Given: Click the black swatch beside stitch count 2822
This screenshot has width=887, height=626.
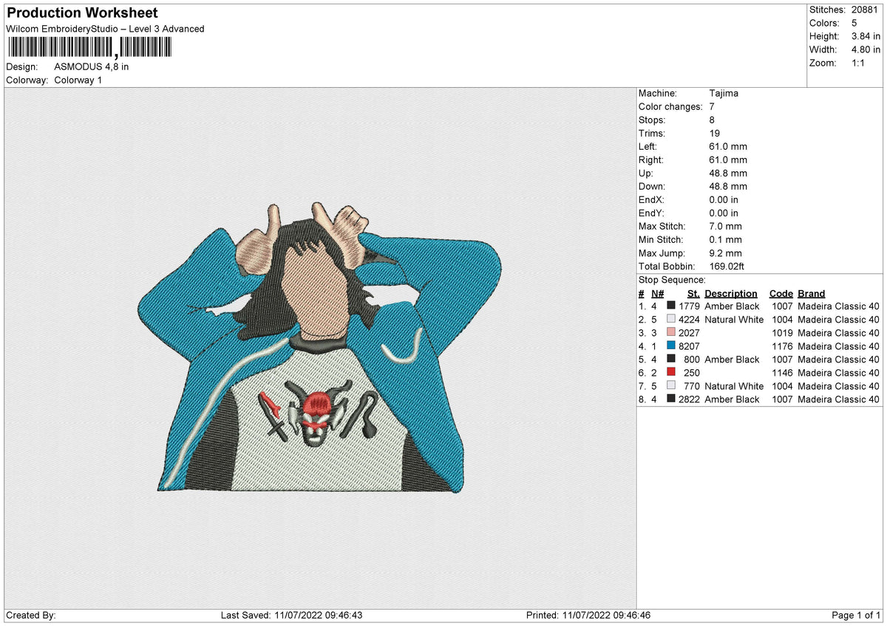Looking at the screenshot, I should 671,399.
